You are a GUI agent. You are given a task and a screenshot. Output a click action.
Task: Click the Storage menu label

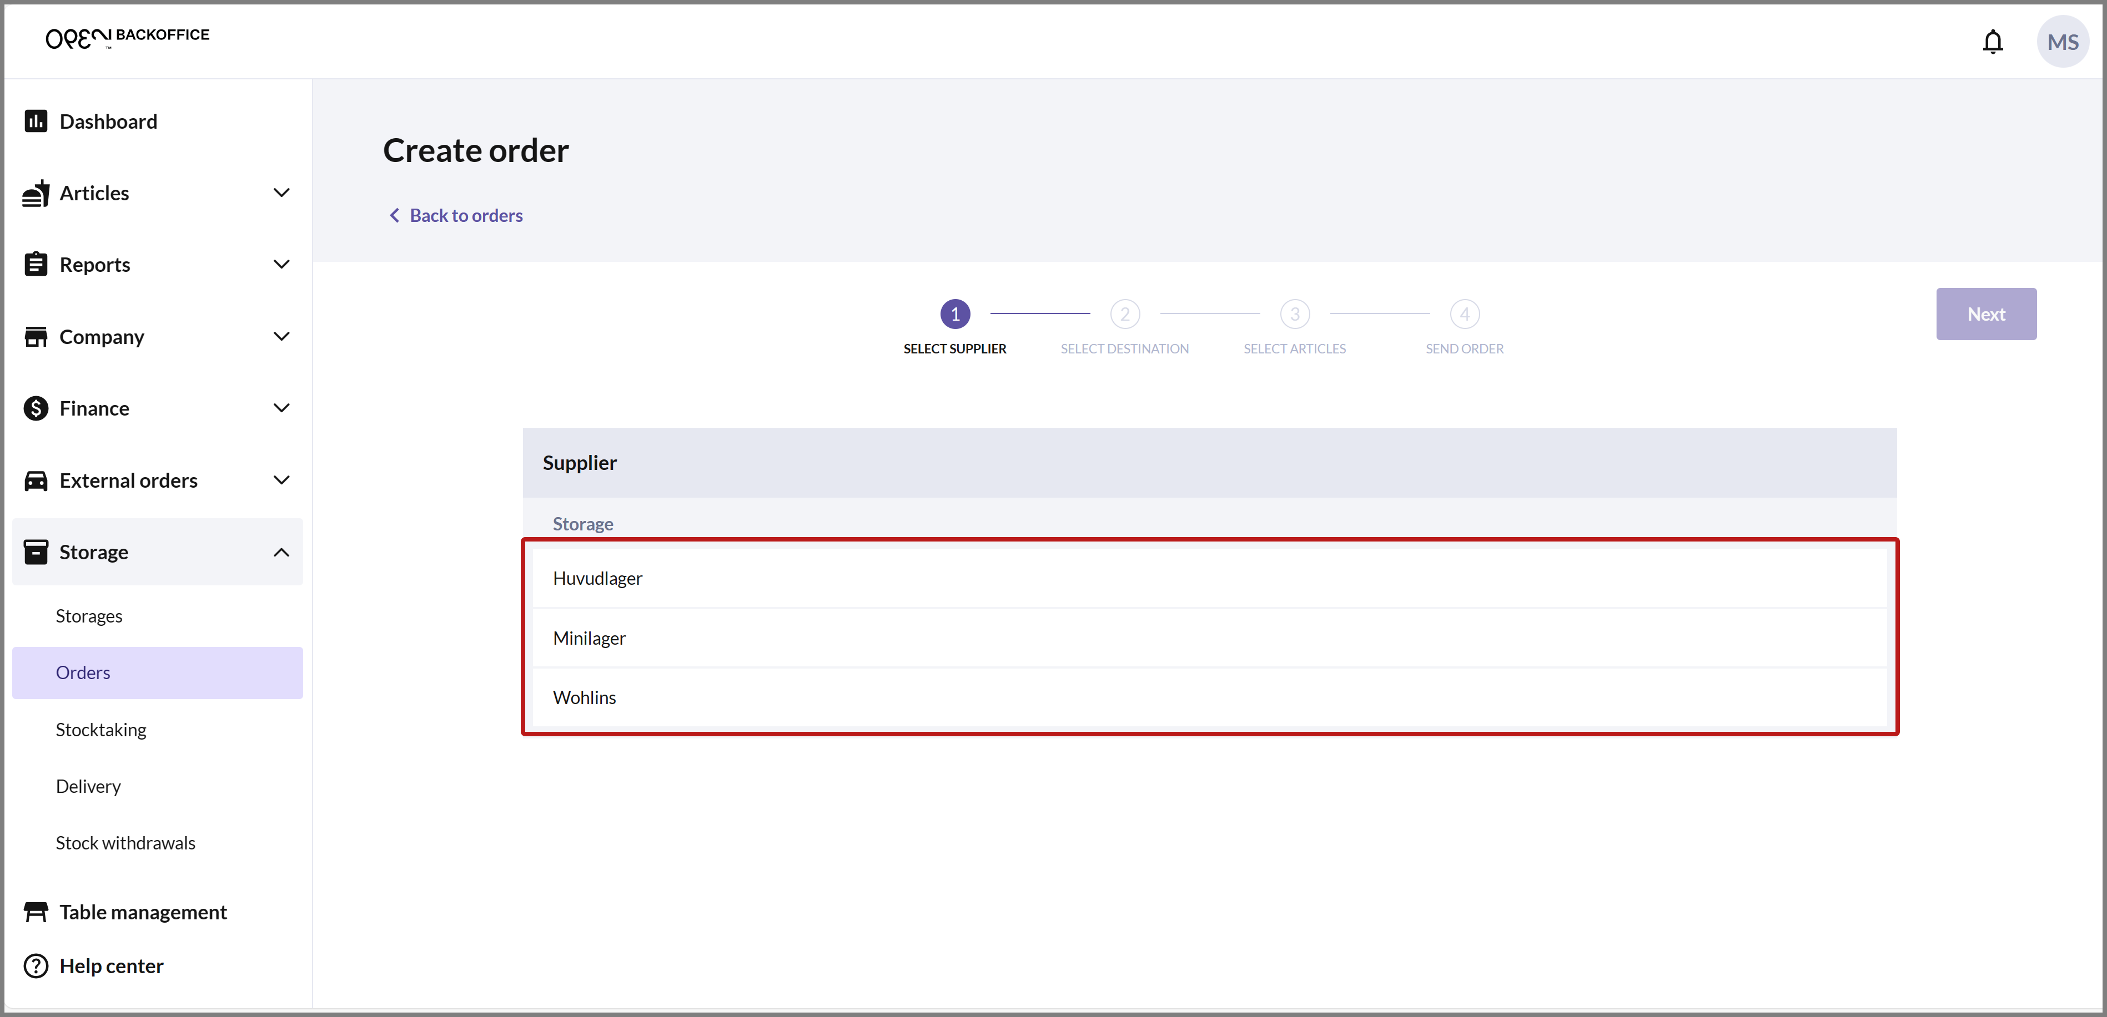click(93, 553)
